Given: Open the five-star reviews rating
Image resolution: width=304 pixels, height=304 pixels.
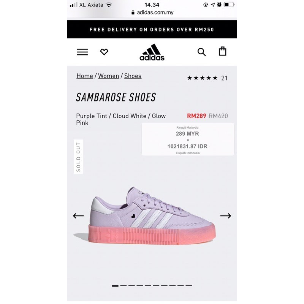Looking at the screenshot, I should click(x=207, y=78).
